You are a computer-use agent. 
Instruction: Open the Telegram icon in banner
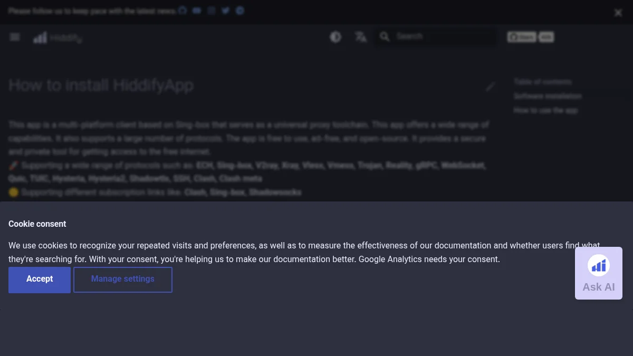(x=240, y=11)
